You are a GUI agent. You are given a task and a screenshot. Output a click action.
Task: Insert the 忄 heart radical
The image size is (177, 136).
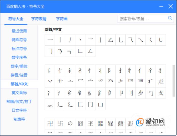click(90, 70)
